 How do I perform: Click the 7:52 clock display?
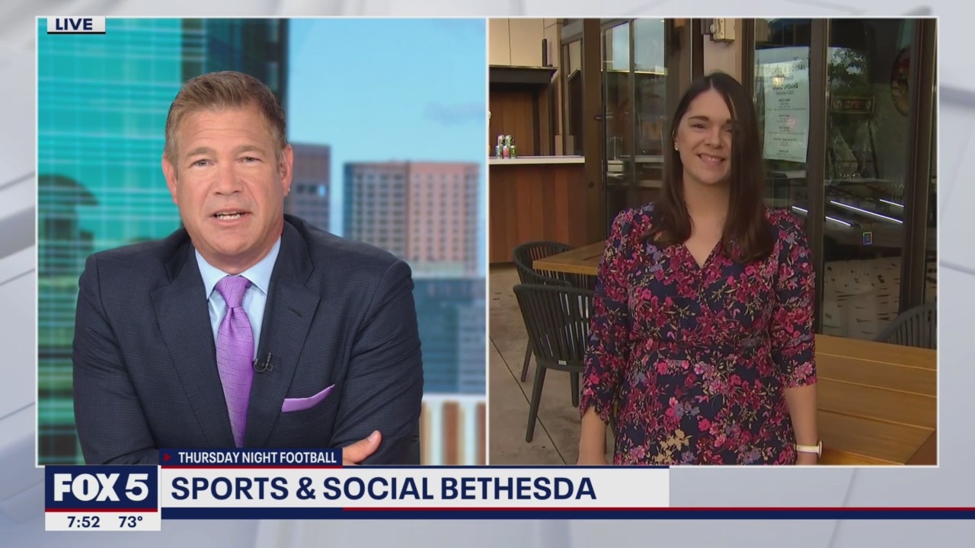84,521
